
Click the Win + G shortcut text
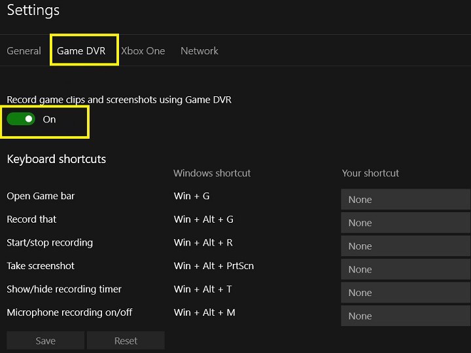click(x=192, y=196)
